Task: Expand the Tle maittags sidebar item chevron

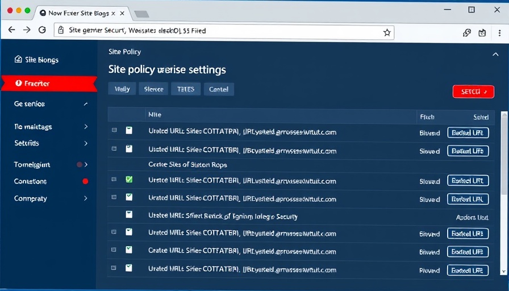Action: [86, 127]
